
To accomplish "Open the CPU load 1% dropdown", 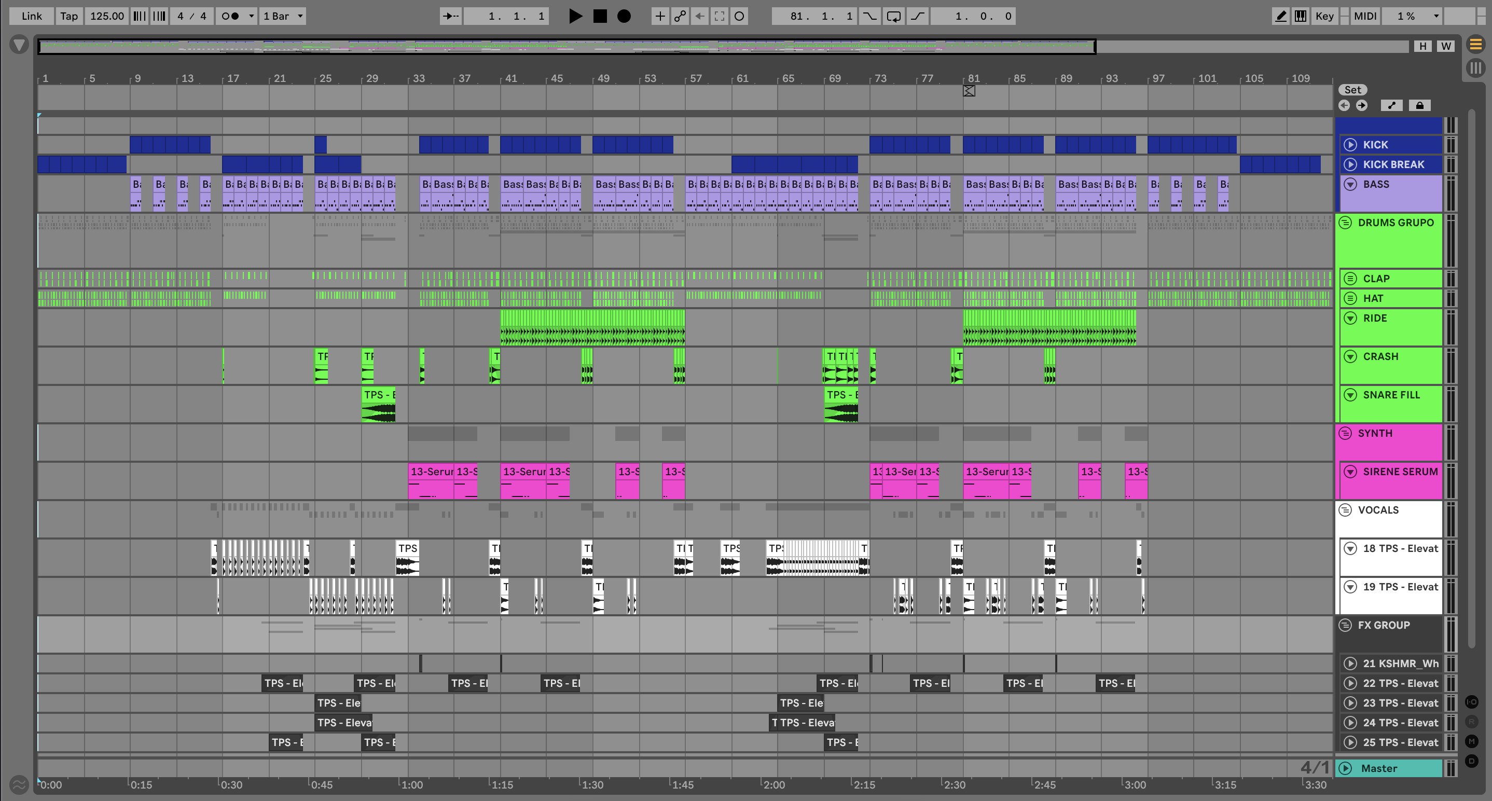I will (x=1413, y=16).
